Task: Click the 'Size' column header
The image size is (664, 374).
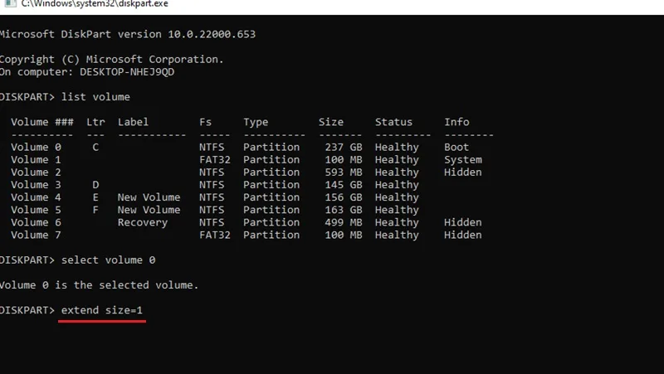Action: coord(331,122)
